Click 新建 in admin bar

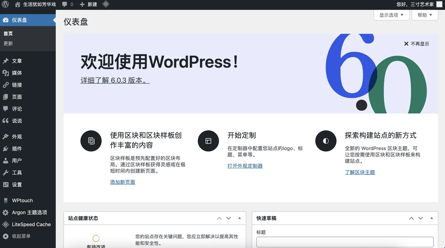pos(92,4)
